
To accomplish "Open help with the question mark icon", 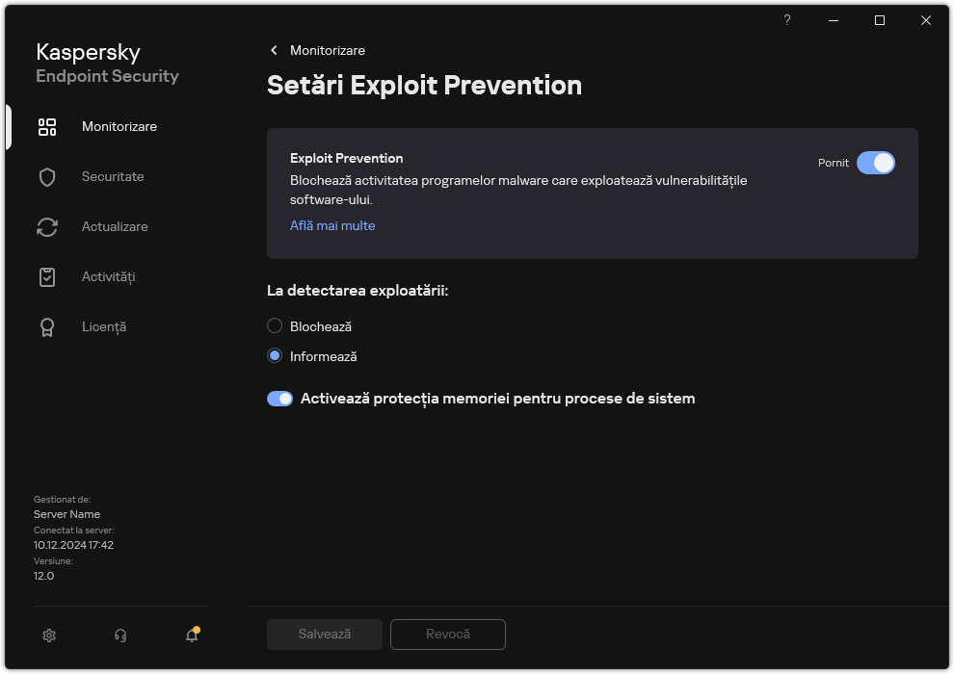I will tap(787, 20).
